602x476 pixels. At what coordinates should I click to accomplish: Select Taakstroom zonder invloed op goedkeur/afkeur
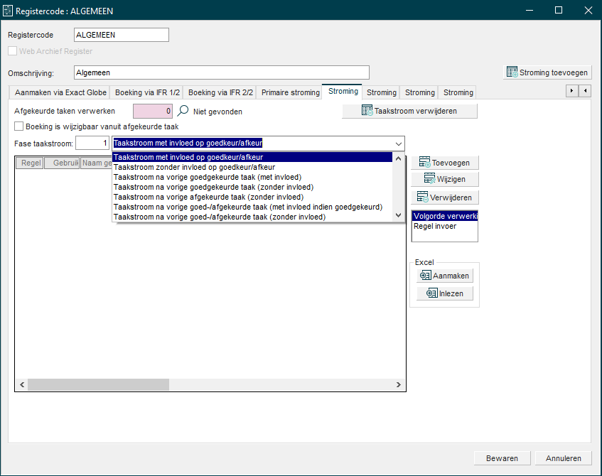(195, 167)
